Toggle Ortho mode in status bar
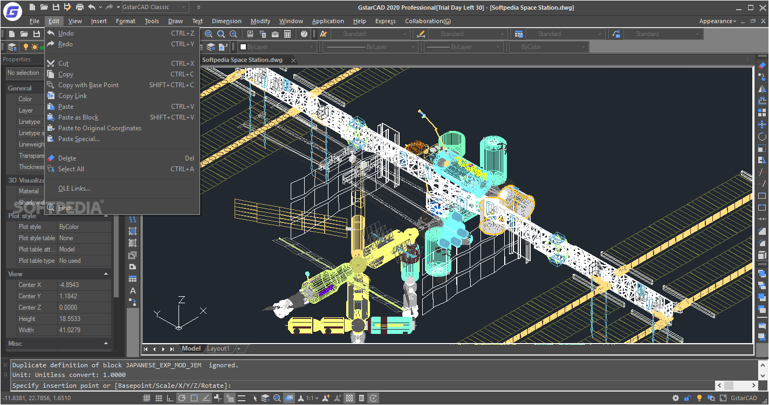The image size is (769, 405). pos(170,399)
